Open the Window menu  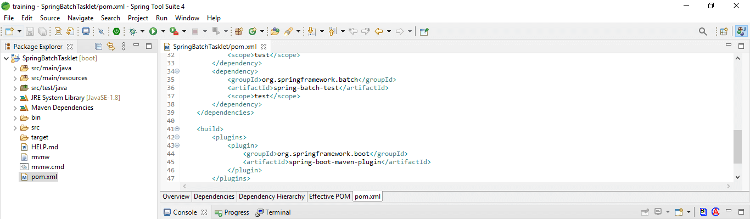coord(187,18)
